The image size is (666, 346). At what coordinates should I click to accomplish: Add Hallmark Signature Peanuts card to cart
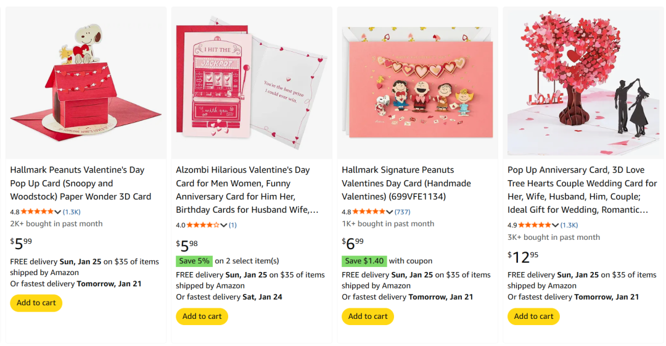tap(368, 316)
